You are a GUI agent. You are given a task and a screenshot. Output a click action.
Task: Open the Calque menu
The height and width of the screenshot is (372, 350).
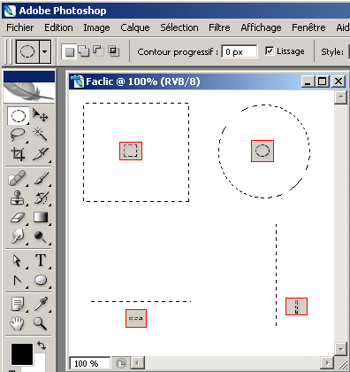point(135,27)
